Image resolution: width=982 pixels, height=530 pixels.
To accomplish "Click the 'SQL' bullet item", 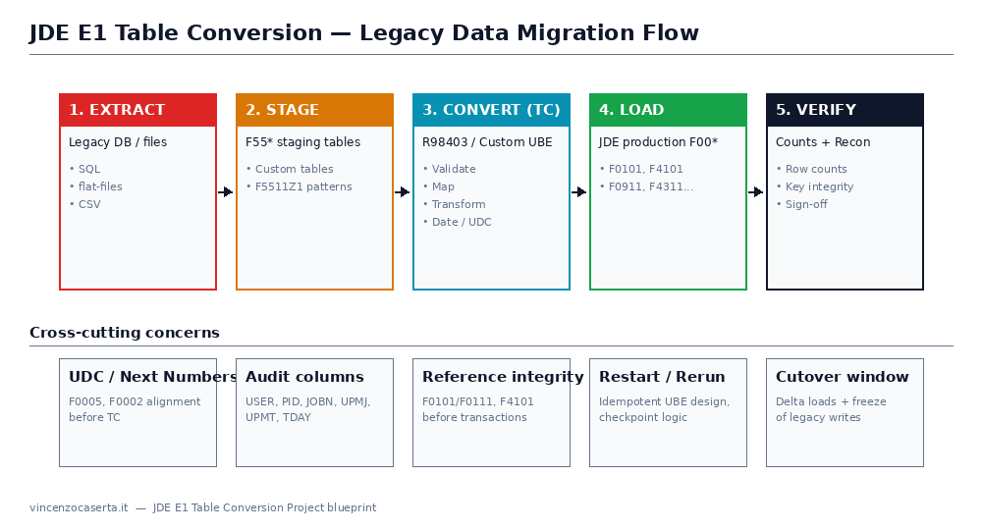I will coord(84,169).
